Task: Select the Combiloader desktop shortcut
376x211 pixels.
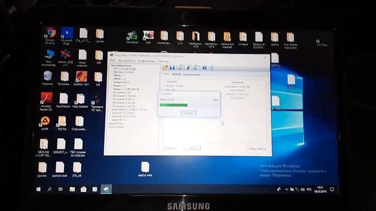Action: 132,37
